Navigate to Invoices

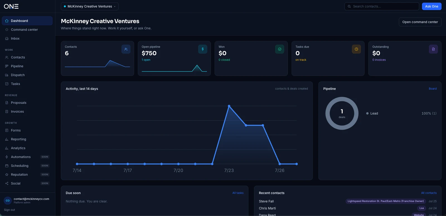[27, 111]
